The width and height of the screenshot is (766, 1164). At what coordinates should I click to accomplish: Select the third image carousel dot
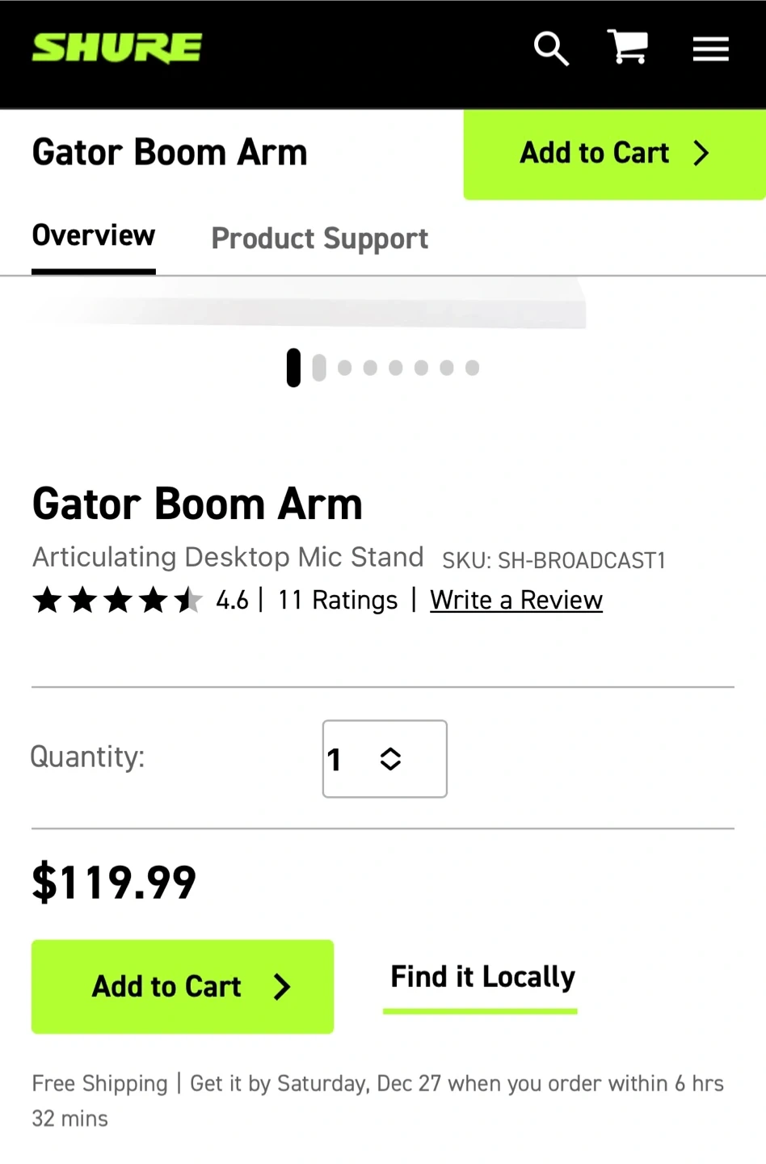click(x=345, y=369)
